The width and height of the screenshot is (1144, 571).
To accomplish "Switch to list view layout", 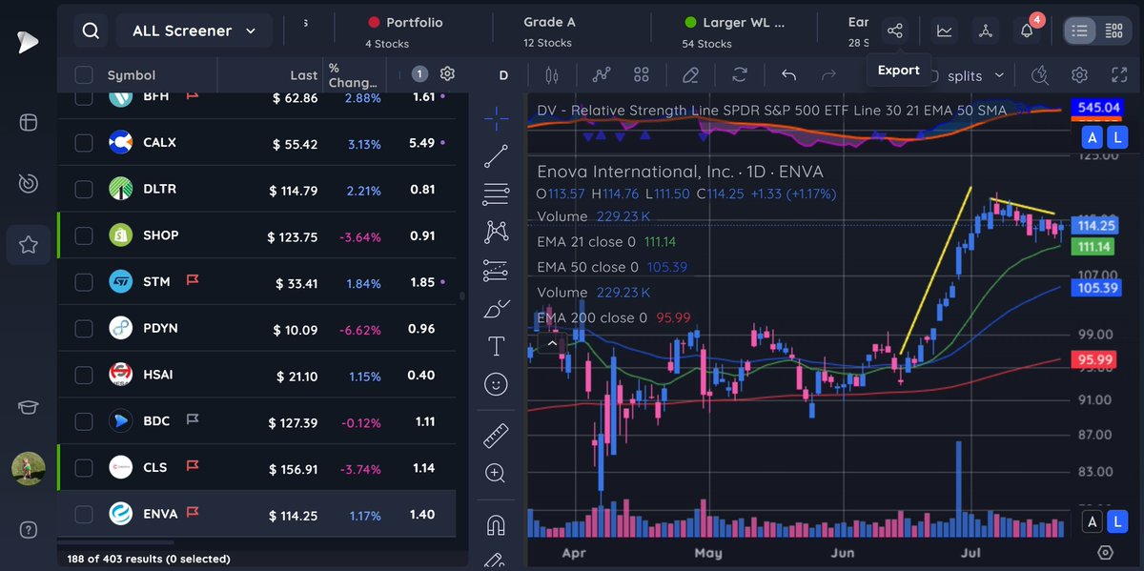I will 1079,31.
